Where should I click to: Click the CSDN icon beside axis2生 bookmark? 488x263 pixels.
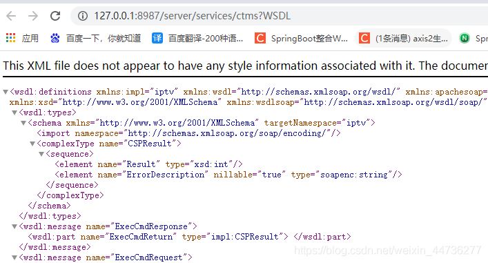click(364, 38)
